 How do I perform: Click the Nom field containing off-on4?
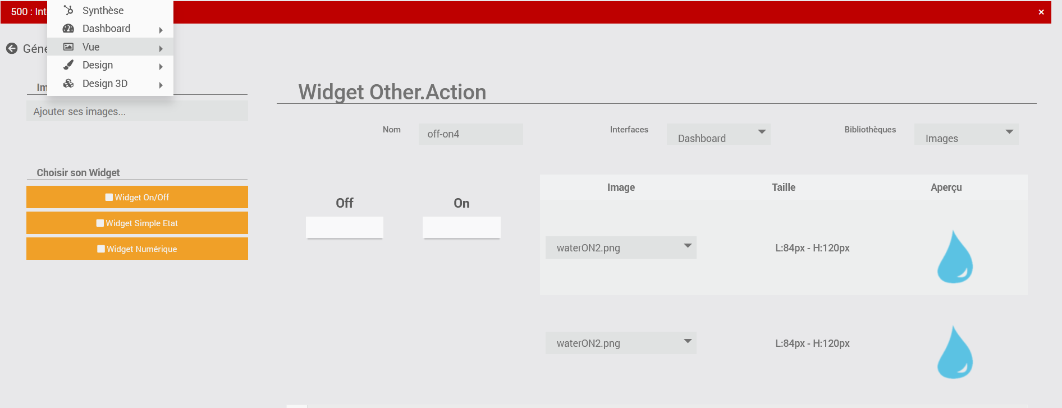470,134
